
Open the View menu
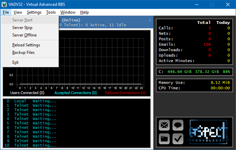tap(18, 12)
